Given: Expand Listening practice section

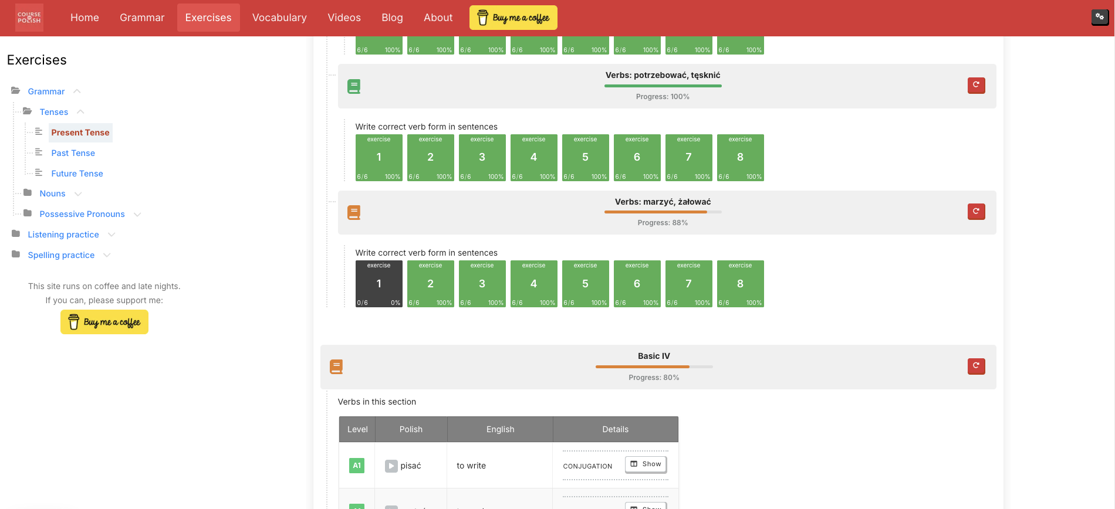Looking at the screenshot, I should click(112, 235).
